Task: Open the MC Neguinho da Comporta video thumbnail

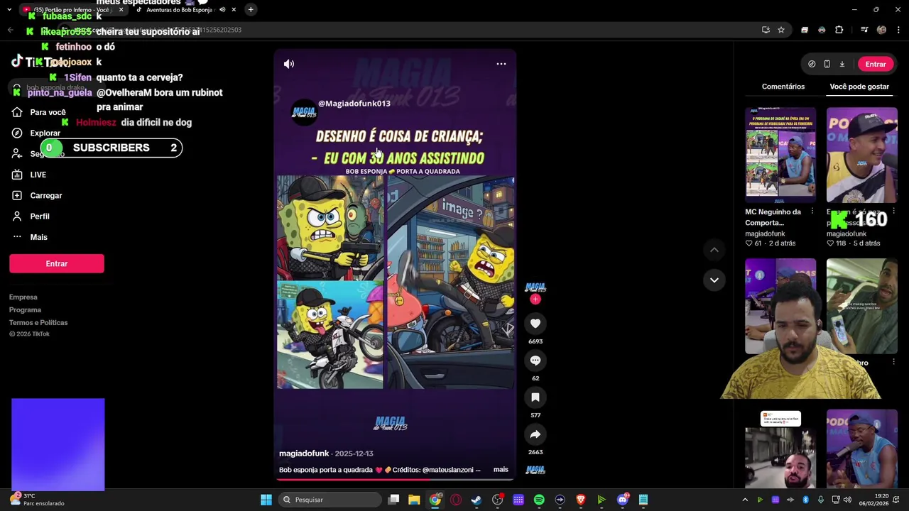Action: [780, 155]
